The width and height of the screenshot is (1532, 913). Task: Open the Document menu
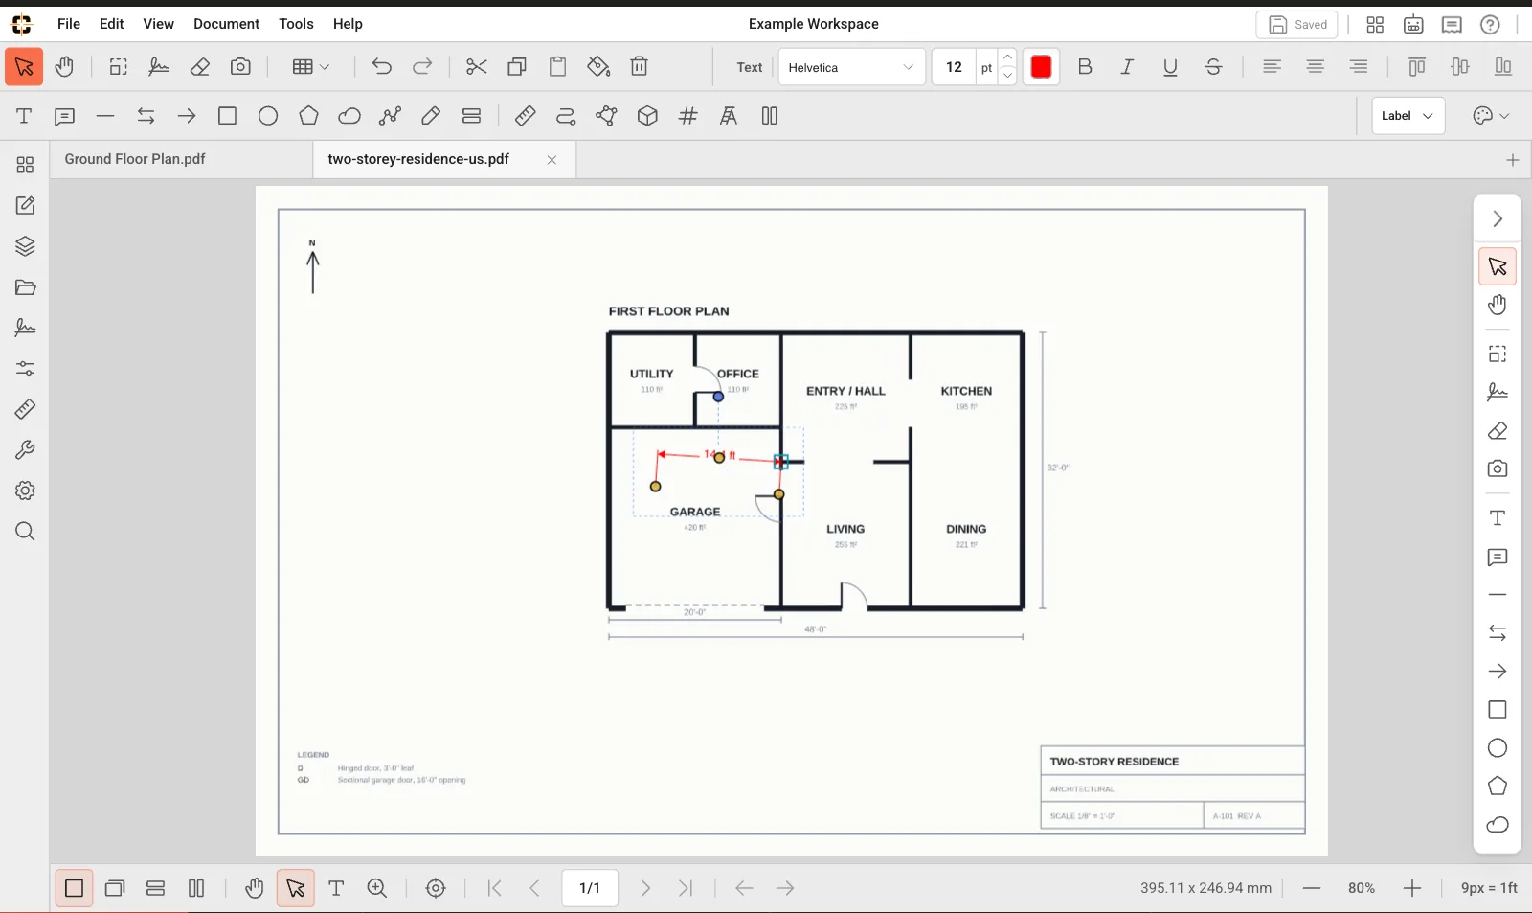click(226, 24)
